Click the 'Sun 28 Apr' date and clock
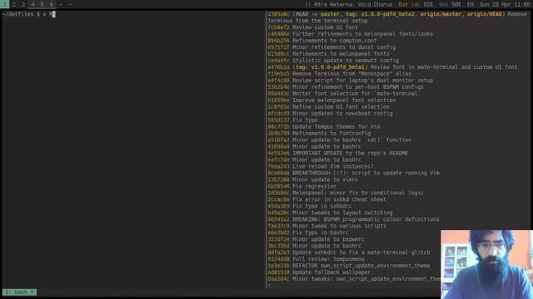Screen dimensions: 533x299 505,5
